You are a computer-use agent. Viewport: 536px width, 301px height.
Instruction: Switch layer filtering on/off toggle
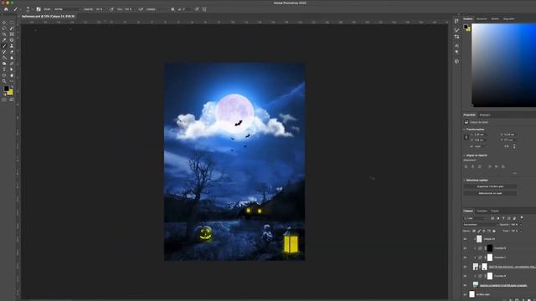[522, 217]
